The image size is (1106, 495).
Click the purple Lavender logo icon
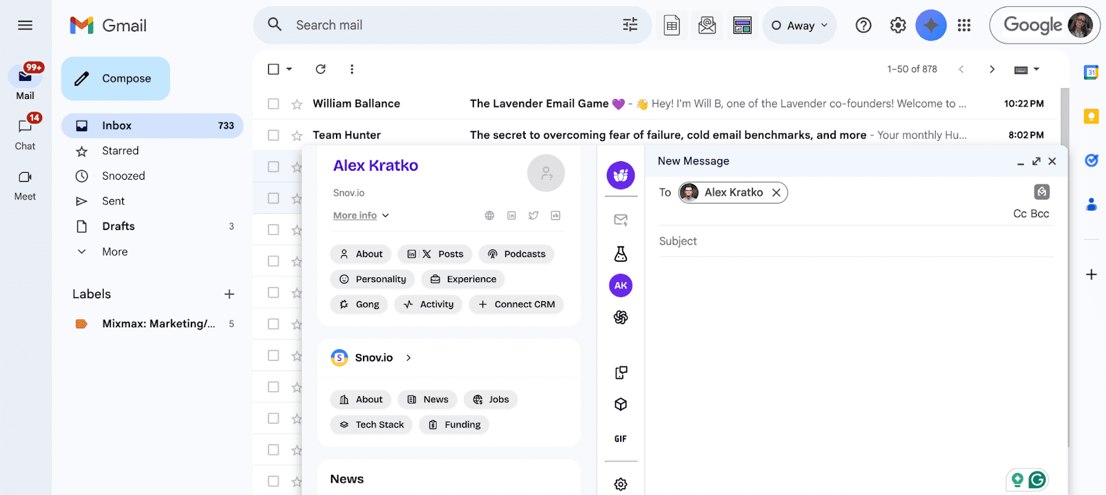621,176
